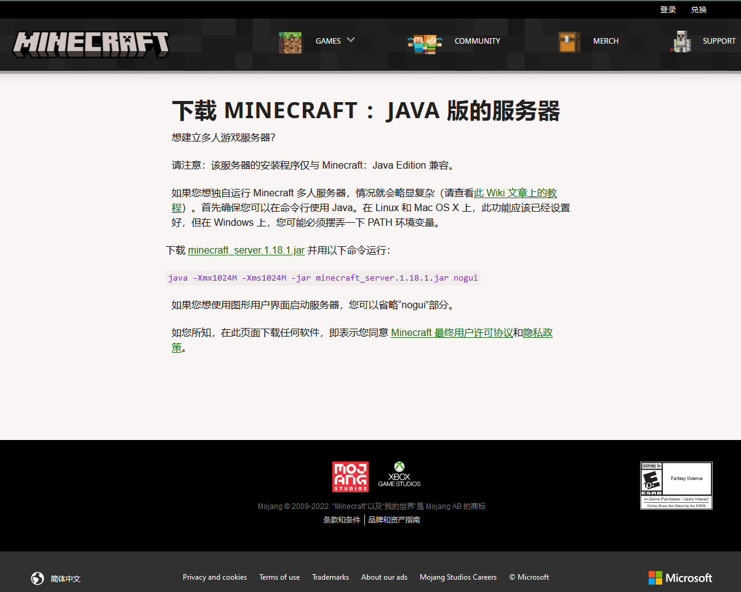Click the ESRB Everyone 10+ rating badge
The image size is (741, 592).
coord(676,486)
